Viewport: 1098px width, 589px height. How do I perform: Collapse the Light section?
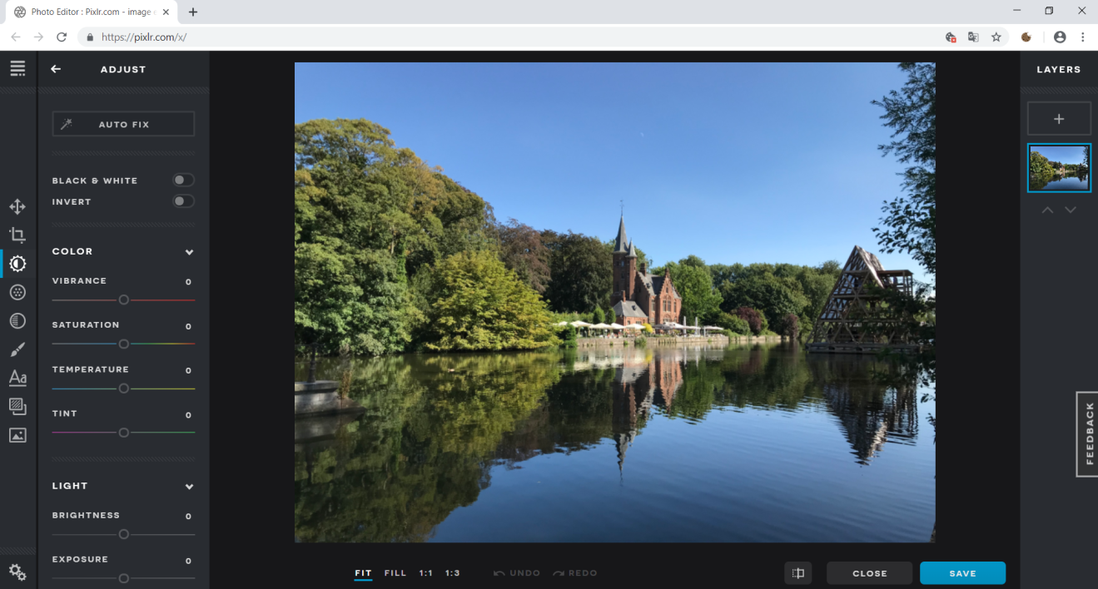click(x=189, y=487)
